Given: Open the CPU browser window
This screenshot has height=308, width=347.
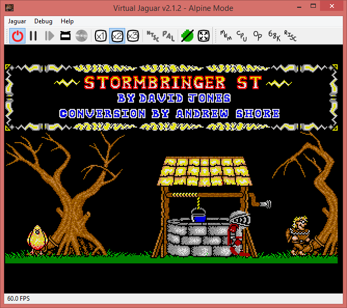Looking at the screenshot, I should point(242,36).
